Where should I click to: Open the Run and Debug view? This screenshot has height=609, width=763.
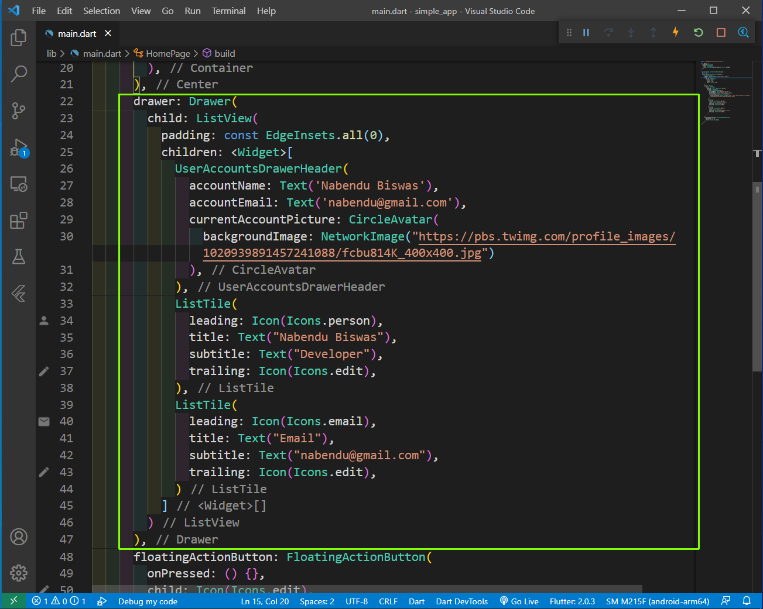coord(19,147)
